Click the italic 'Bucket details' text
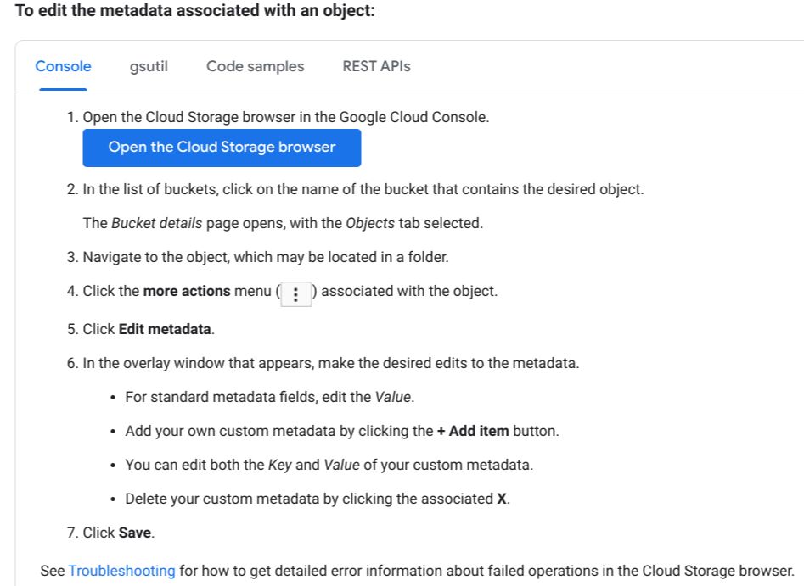The width and height of the screenshot is (804, 586). [156, 224]
